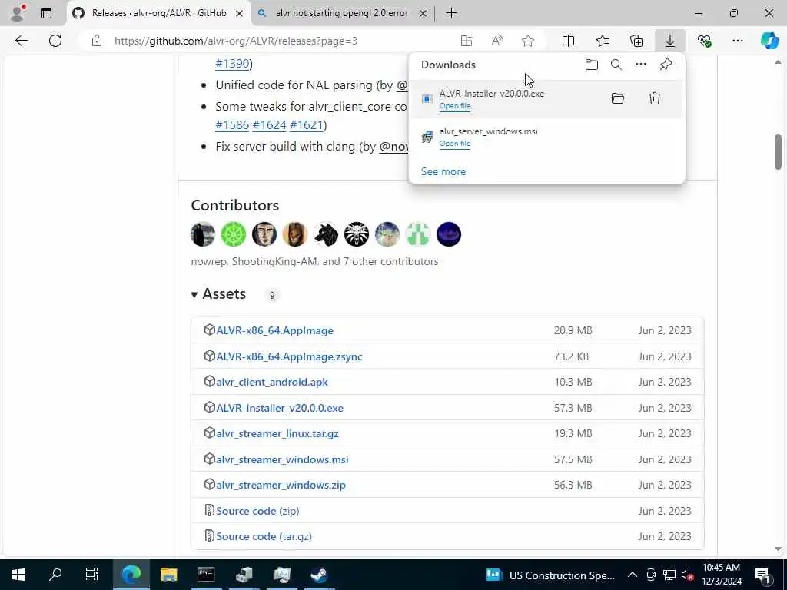Open command prompt from taskbar
The image size is (787, 590).
tap(206, 575)
